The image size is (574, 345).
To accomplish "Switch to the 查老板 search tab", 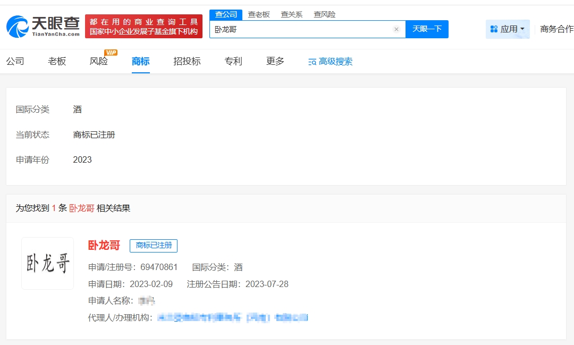I will tap(259, 14).
